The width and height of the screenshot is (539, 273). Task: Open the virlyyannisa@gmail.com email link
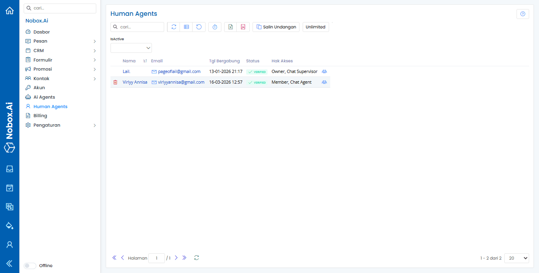coord(181,82)
